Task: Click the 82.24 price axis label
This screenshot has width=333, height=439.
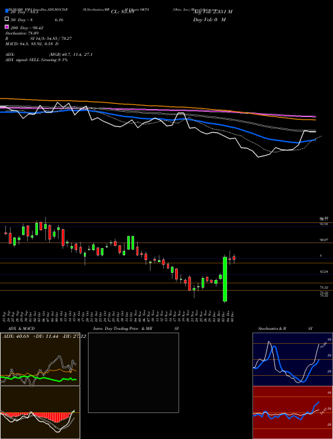Action: pos(324,271)
